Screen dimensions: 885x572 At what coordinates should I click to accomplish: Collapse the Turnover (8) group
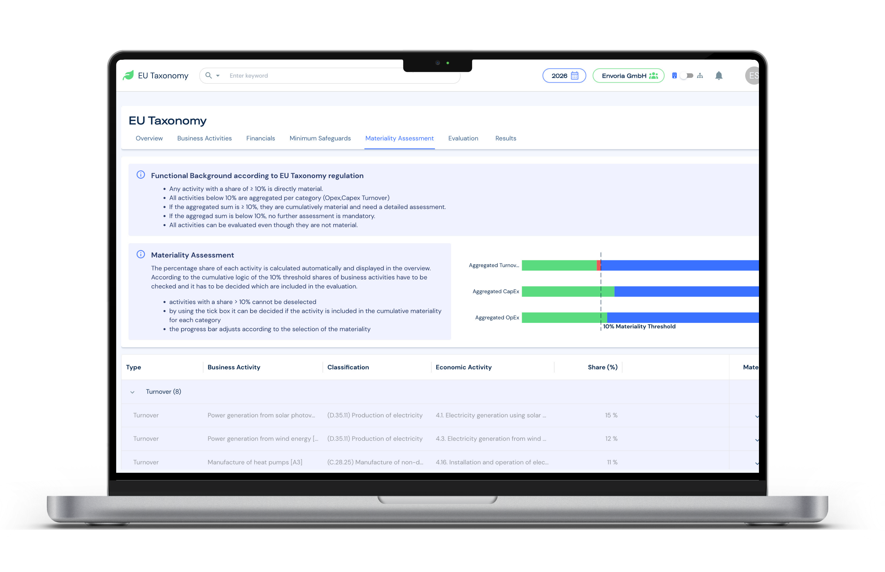[132, 392]
